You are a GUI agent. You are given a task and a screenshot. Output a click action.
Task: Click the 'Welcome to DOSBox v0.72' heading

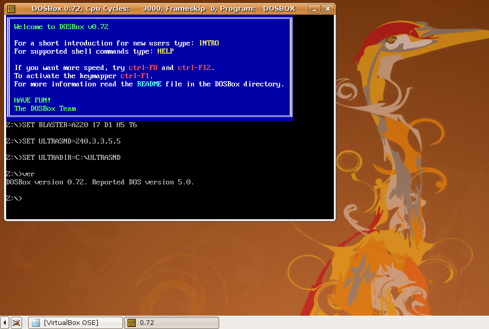[x=61, y=27]
